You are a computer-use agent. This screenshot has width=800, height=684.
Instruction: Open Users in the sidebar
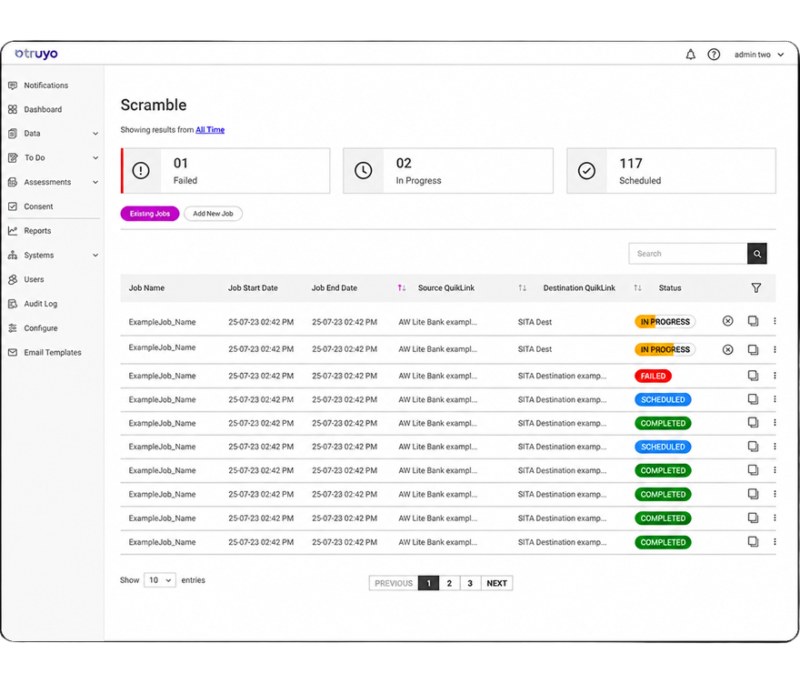(34, 280)
